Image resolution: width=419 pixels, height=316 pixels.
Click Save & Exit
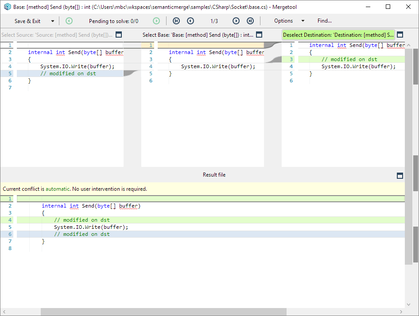(x=27, y=21)
